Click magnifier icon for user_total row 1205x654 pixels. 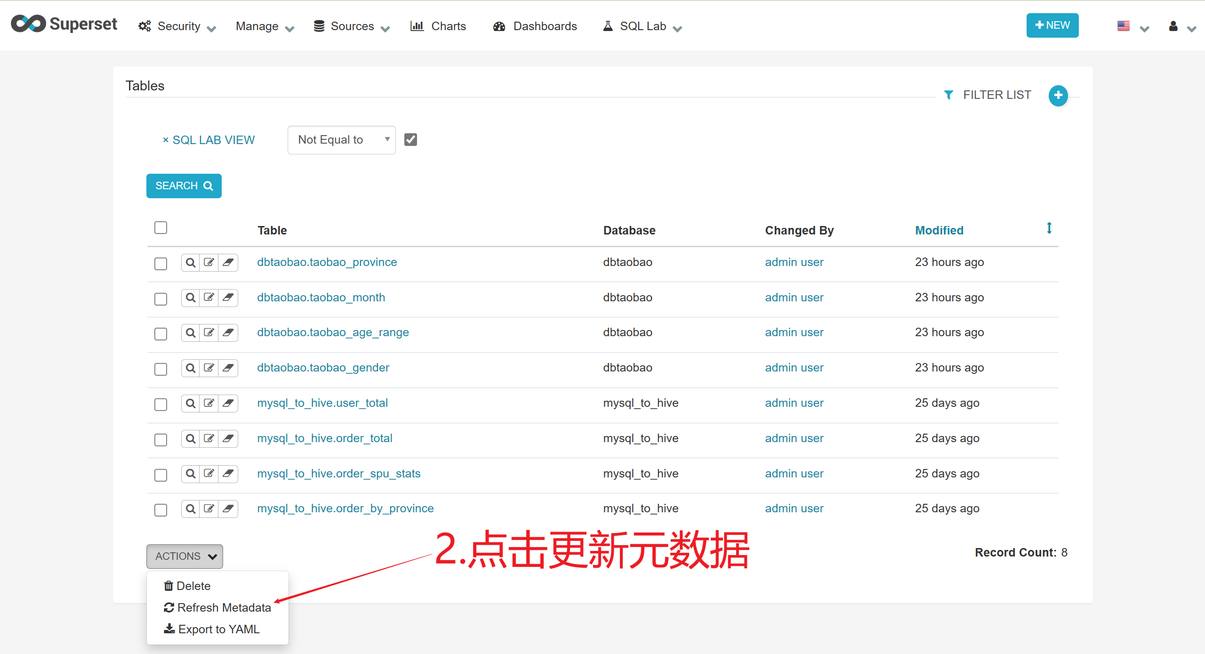(190, 403)
